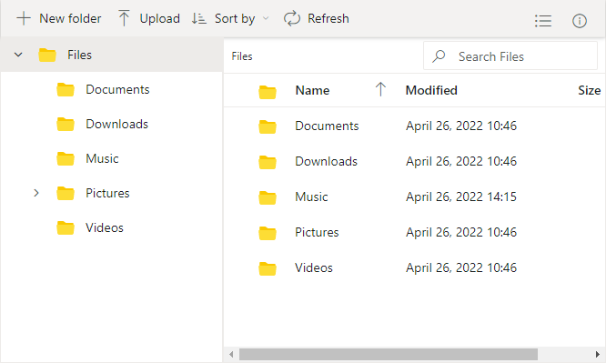Select Videos name in file list
Viewport: 606px width, 363px height.
(314, 267)
